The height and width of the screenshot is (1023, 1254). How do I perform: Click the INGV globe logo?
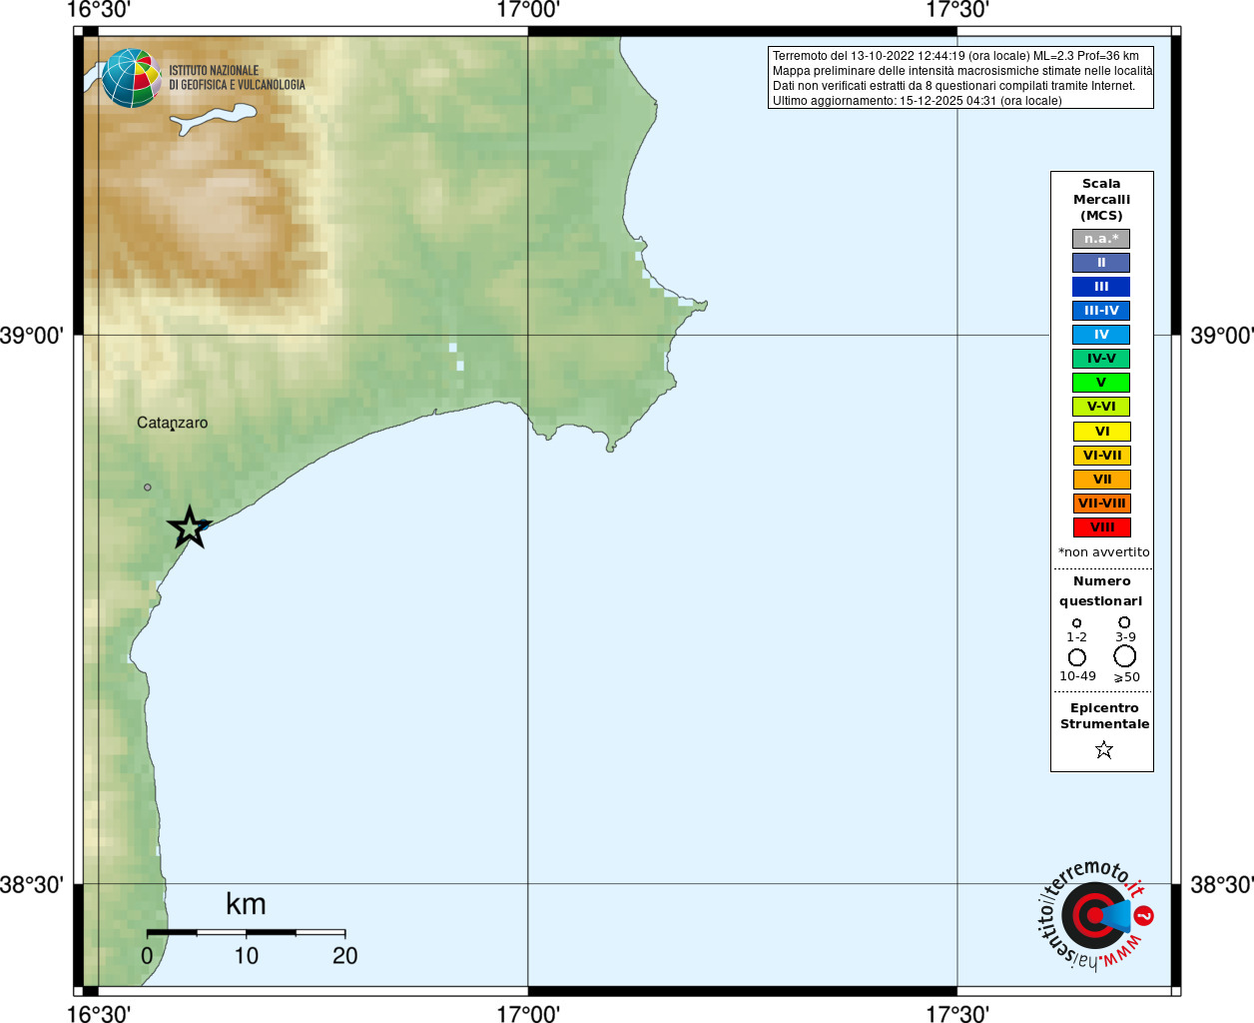click(x=132, y=78)
